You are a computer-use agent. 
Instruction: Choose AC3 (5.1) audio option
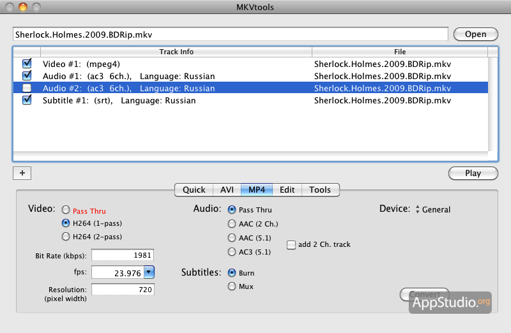point(232,251)
